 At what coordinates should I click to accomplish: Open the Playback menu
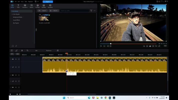(x=31, y=2)
